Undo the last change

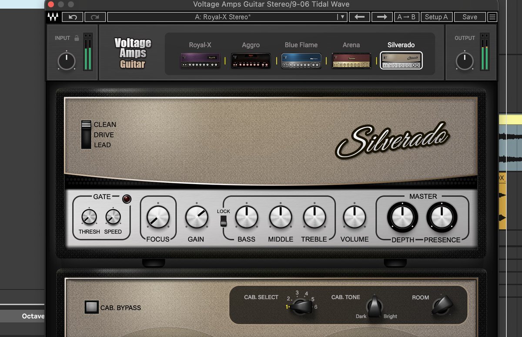[73, 17]
